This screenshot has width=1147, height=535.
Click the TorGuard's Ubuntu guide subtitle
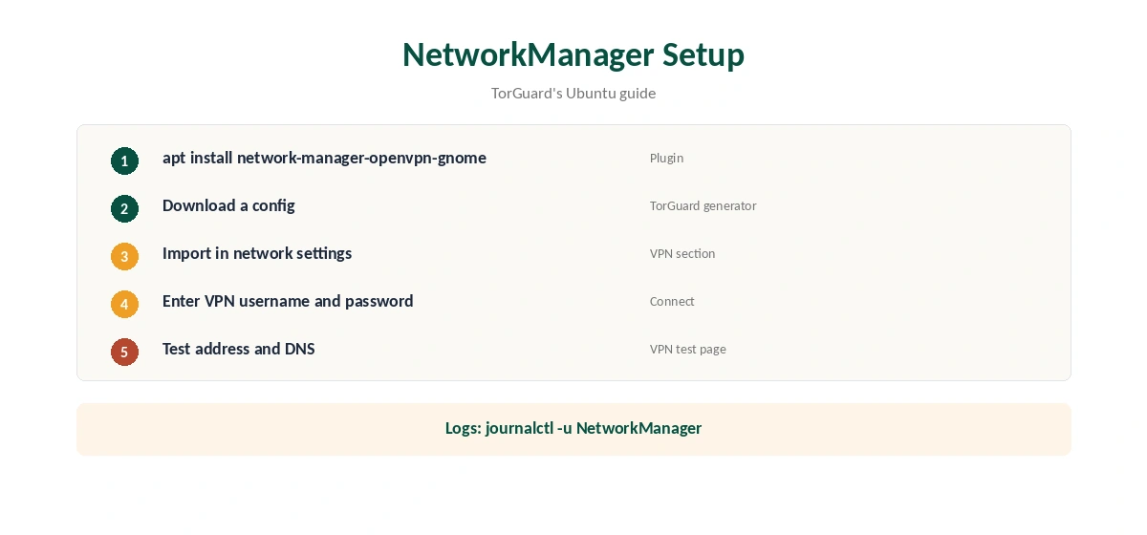tap(573, 93)
